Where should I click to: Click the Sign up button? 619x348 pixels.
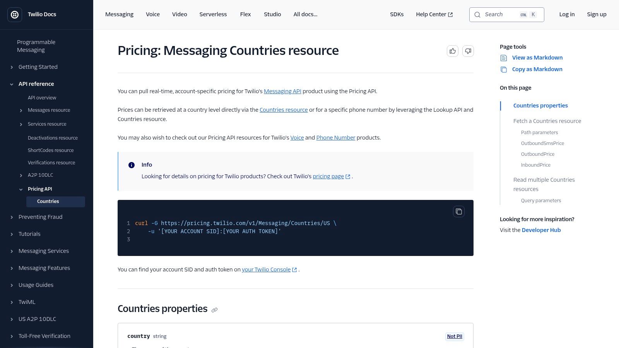pyautogui.click(x=597, y=14)
